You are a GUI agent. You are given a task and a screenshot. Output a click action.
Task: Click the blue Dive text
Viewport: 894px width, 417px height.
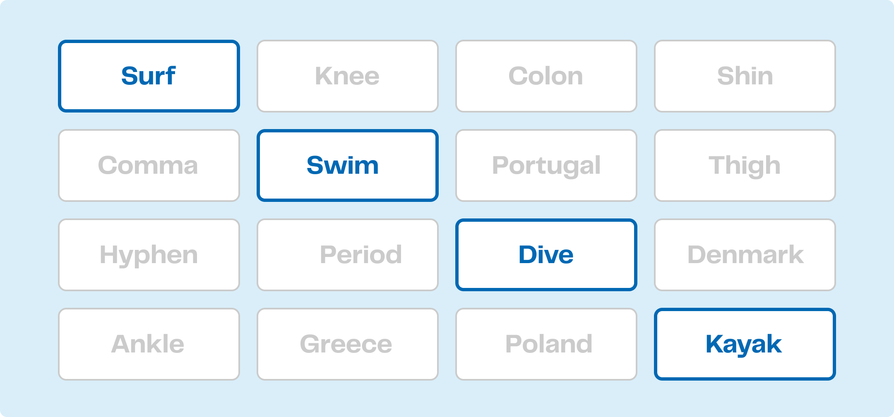pos(546,254)
